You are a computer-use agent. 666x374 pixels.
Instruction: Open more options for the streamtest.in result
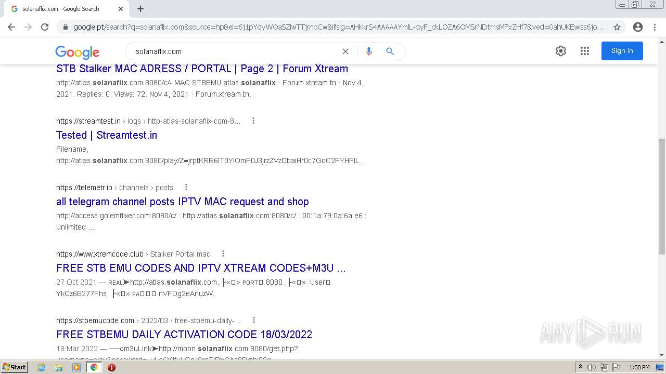pyautogui.click(x=253, y=121)
